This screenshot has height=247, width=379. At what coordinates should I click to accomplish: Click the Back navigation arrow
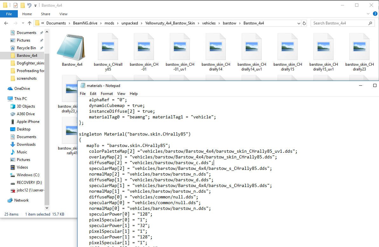(6, 23)
